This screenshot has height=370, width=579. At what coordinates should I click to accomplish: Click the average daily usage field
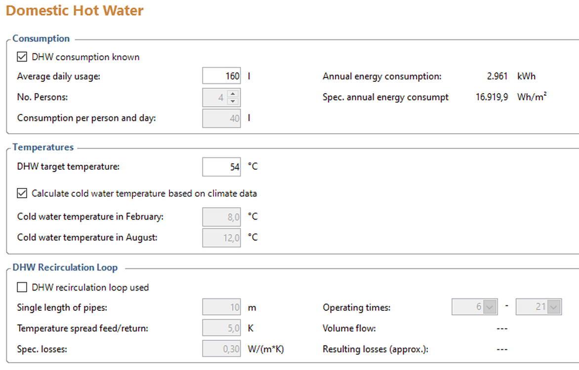(x=221, y=76)
